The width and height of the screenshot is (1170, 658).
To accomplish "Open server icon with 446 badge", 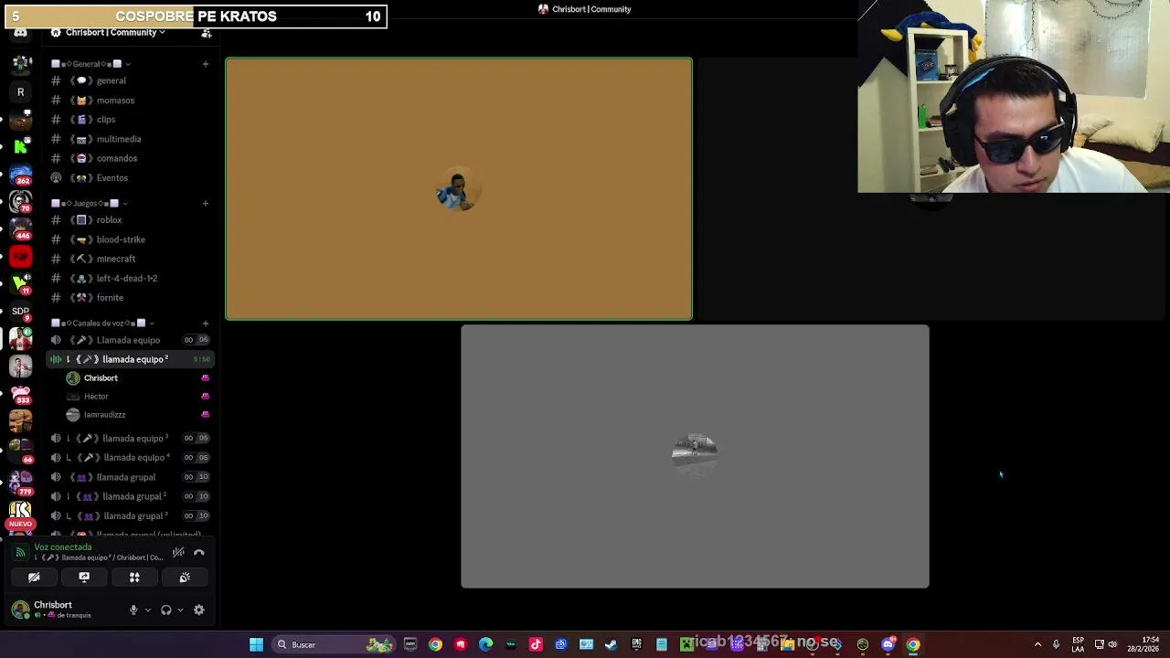I will click(20, 229).
